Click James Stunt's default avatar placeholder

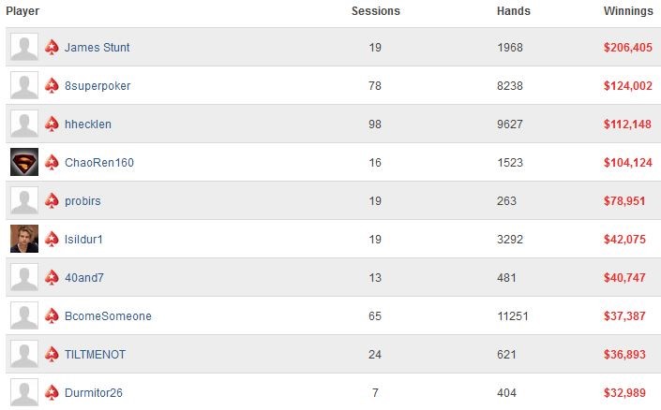pyautogui.click(x=24, y=47)
